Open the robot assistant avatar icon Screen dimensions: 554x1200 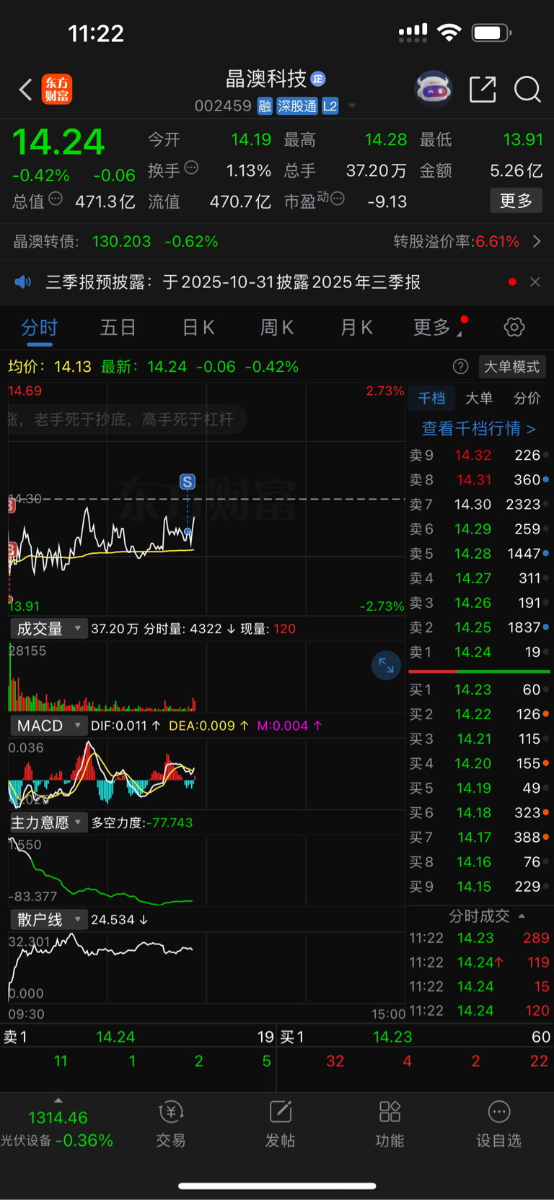click(x=434, y=90)
